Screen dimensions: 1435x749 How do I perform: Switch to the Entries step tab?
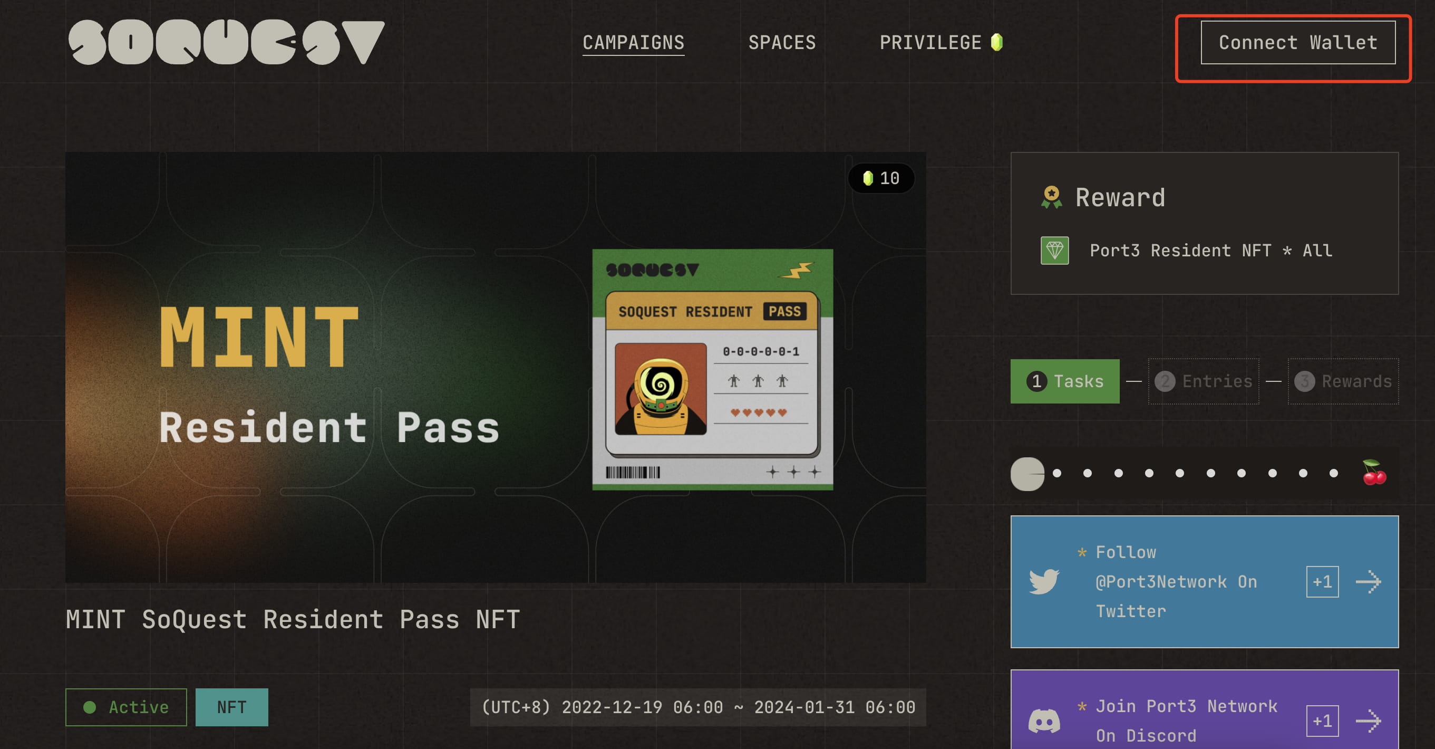pos(1203,381)
